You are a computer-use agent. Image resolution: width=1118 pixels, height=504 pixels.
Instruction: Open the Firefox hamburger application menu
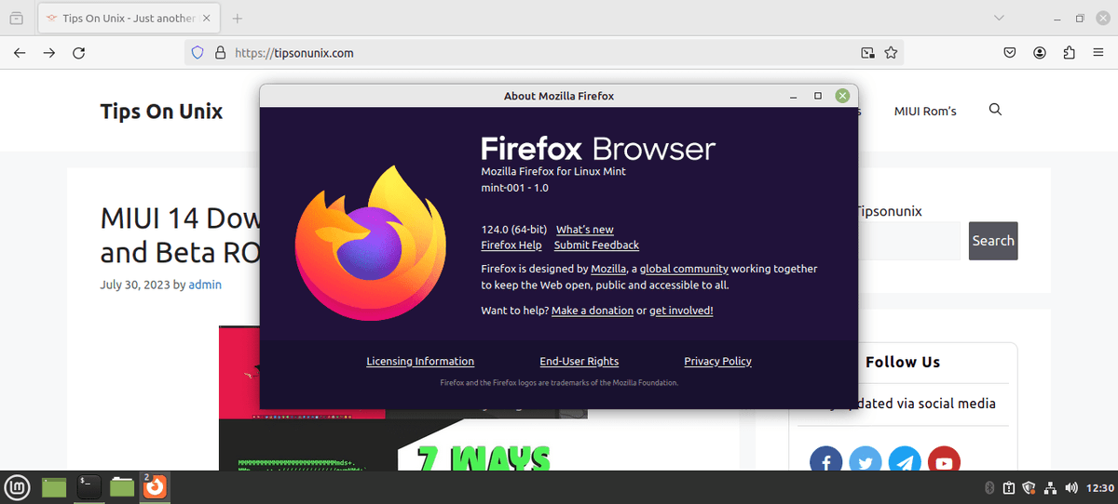click(1098, 53)
